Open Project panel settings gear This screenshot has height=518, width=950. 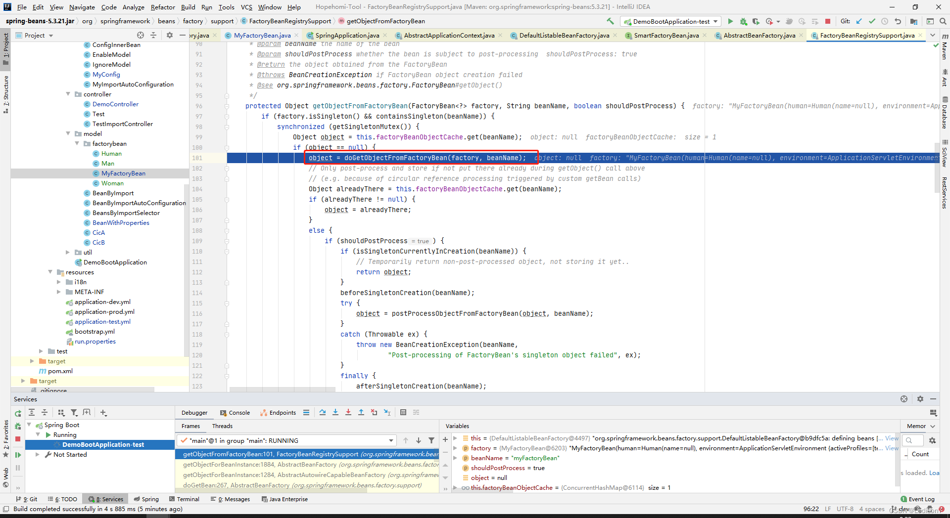170,35
